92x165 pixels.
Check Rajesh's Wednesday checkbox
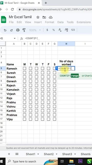tap(37, 85)
